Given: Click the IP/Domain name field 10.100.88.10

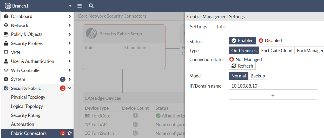Looking at the screenshot, I should (x=273, y=86).
